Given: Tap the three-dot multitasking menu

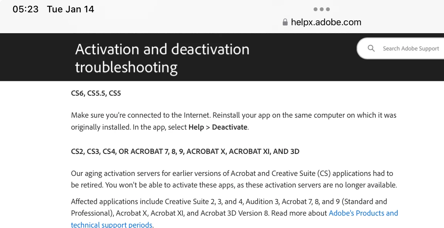Looking at the screenshot, I should (321, 9).
